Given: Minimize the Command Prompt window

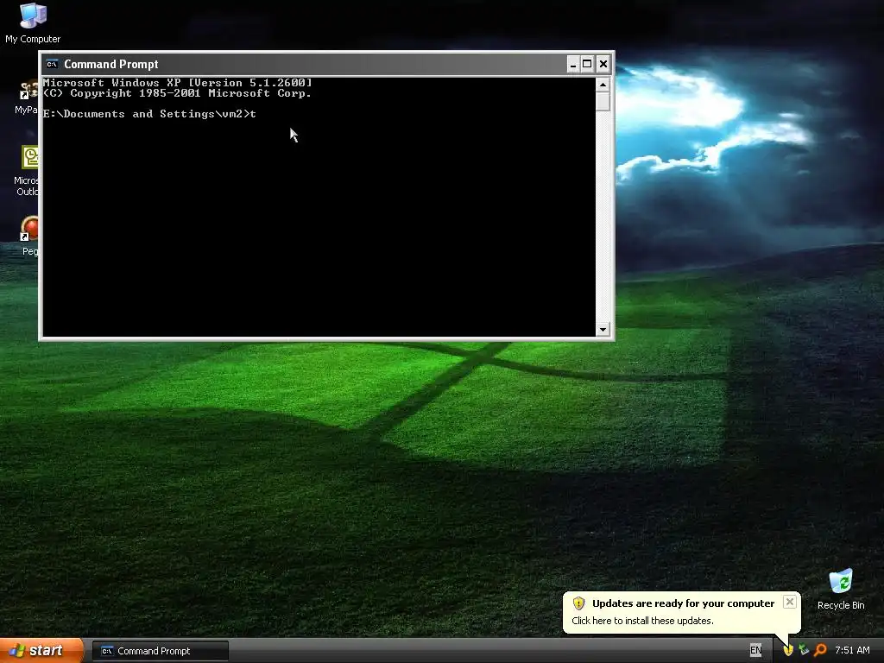Looking at the screenshot, I should pos(573,64).
